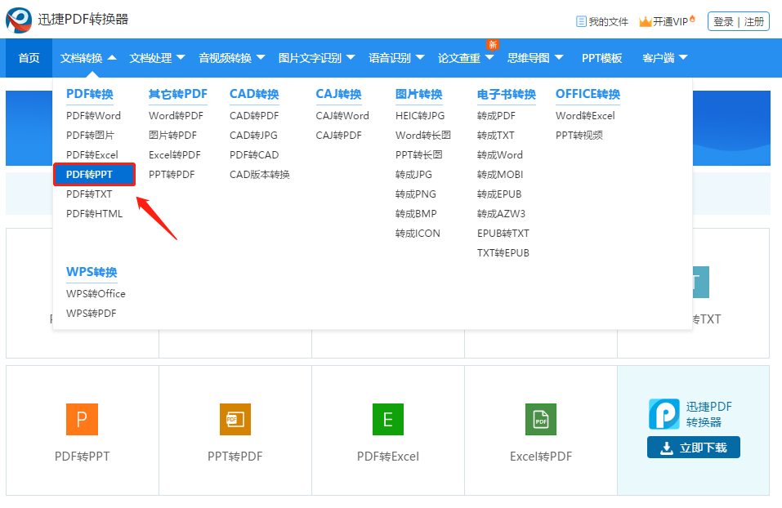Click the 开通VIP crown icon
Viewport: 782px width, 508px height.
coord(646,21)
